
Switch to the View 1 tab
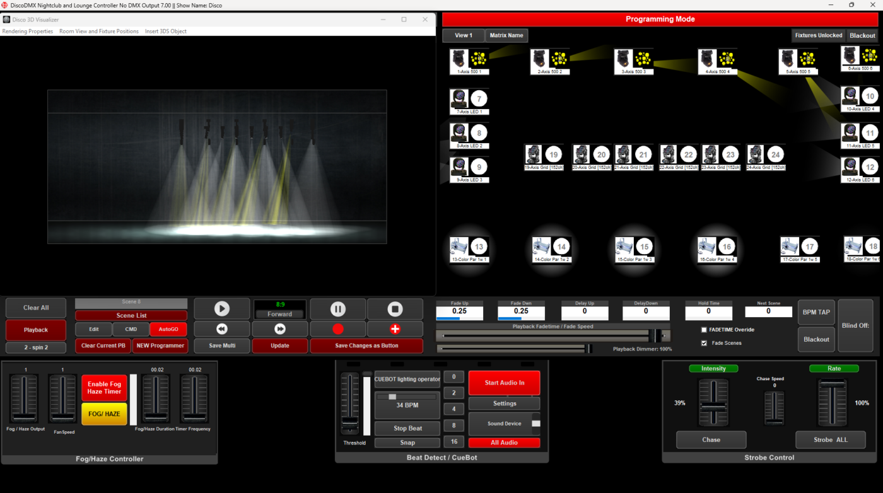click(x=463, y=35)
